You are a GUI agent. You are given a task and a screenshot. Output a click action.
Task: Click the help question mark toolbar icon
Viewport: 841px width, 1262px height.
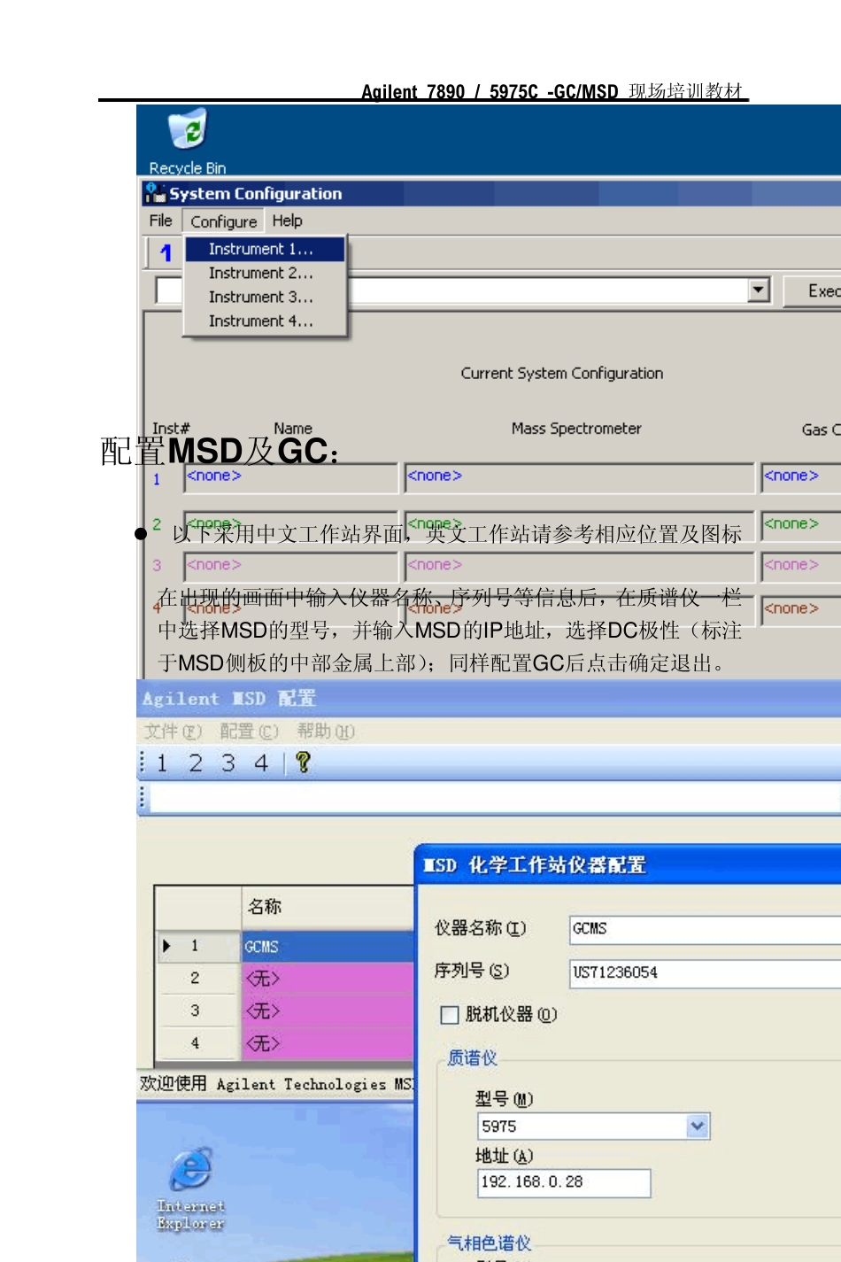(303, 763)
